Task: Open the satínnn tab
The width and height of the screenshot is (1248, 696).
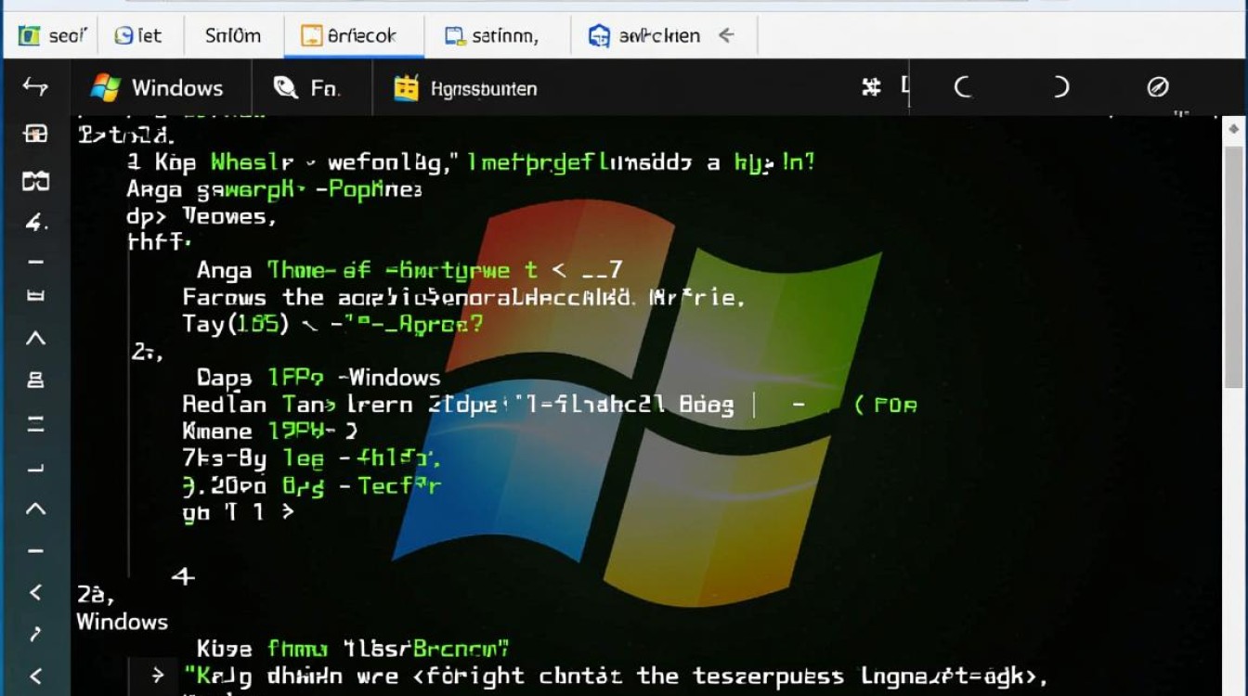Action: [x=492, y=36]
